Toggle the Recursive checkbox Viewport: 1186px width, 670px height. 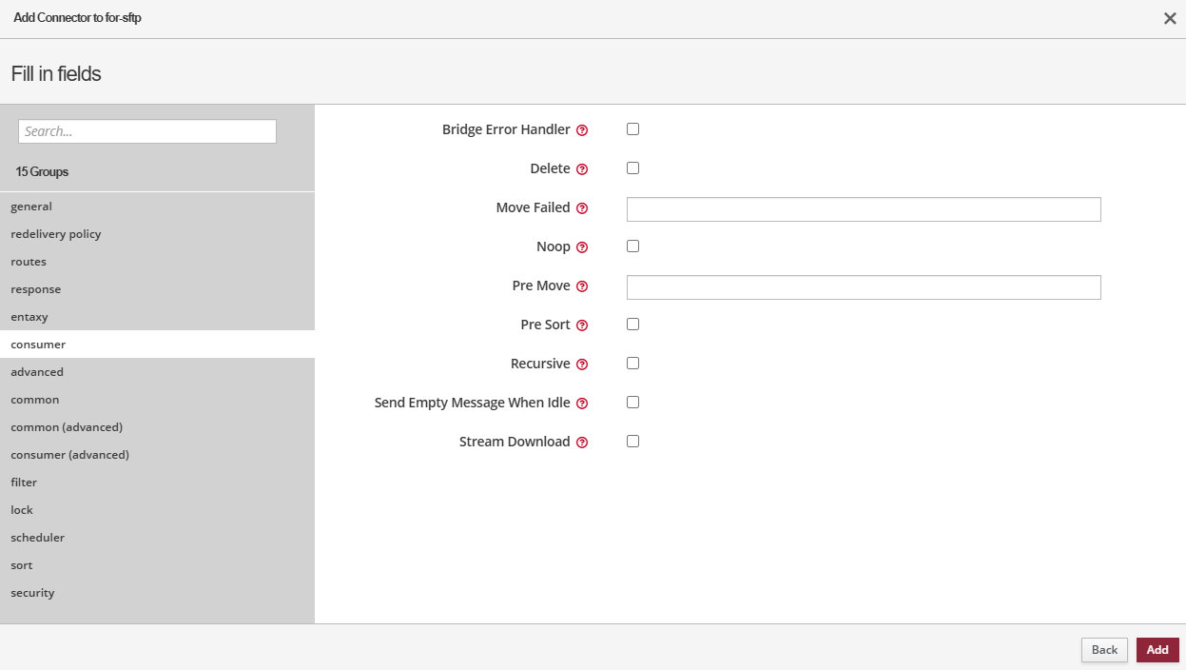click(x=632, y=364)
